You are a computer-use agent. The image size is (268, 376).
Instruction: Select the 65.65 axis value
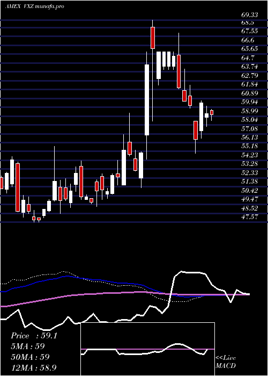(249, 49)
